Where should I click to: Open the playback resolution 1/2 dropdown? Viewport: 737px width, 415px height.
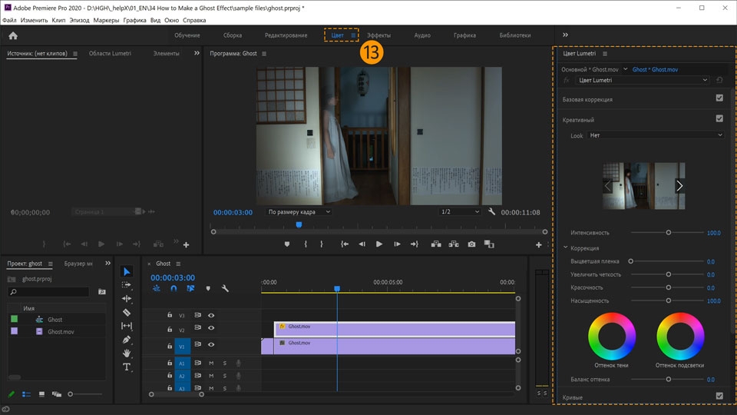click(x=460, y=212)
